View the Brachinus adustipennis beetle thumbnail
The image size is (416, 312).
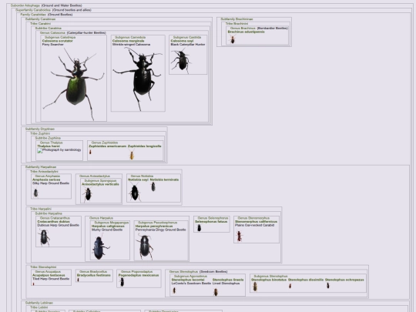pos(233,39)
